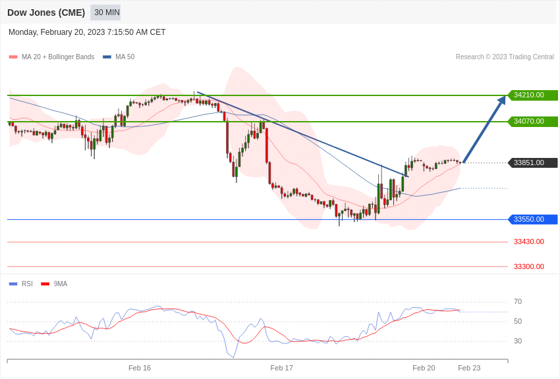Click Research © 2023 Trading Central credit text
Image resolution: width=560 pixels, height=379 pixels.
click(x=505, y=57)
